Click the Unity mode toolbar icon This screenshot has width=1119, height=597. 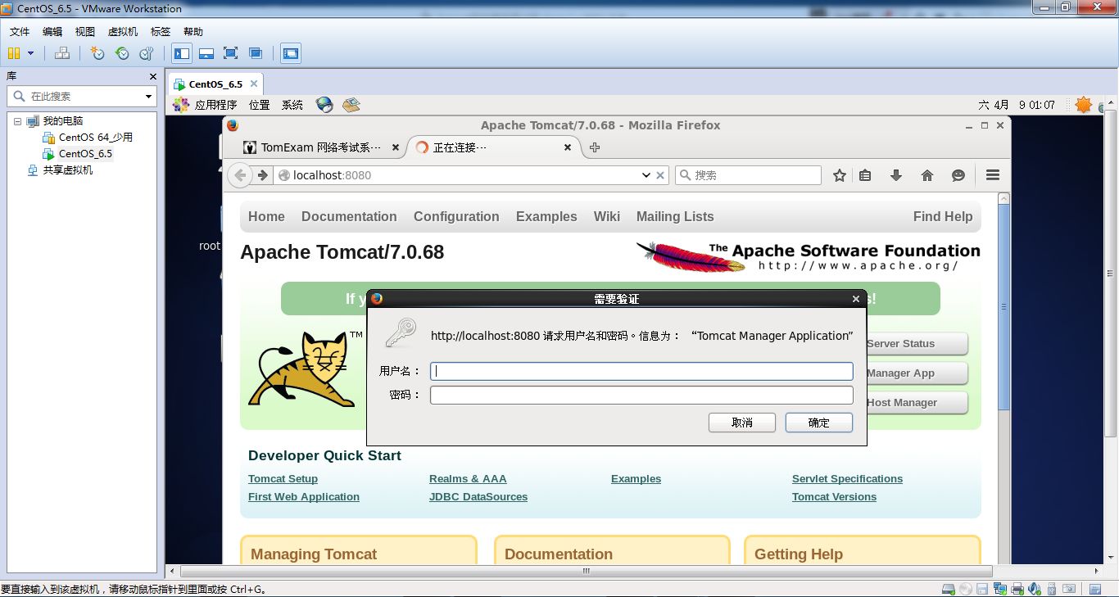[256, 53]
